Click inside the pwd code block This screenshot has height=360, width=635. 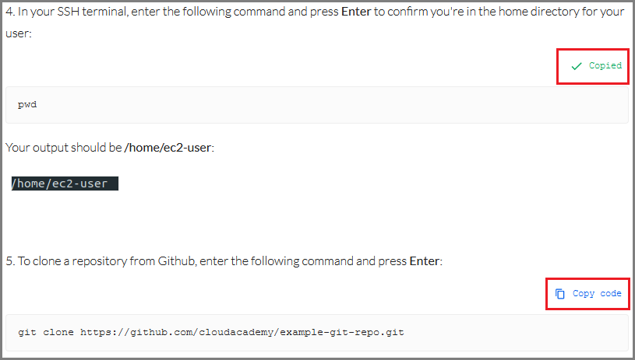pyautogui.click(x=316, y=105)
